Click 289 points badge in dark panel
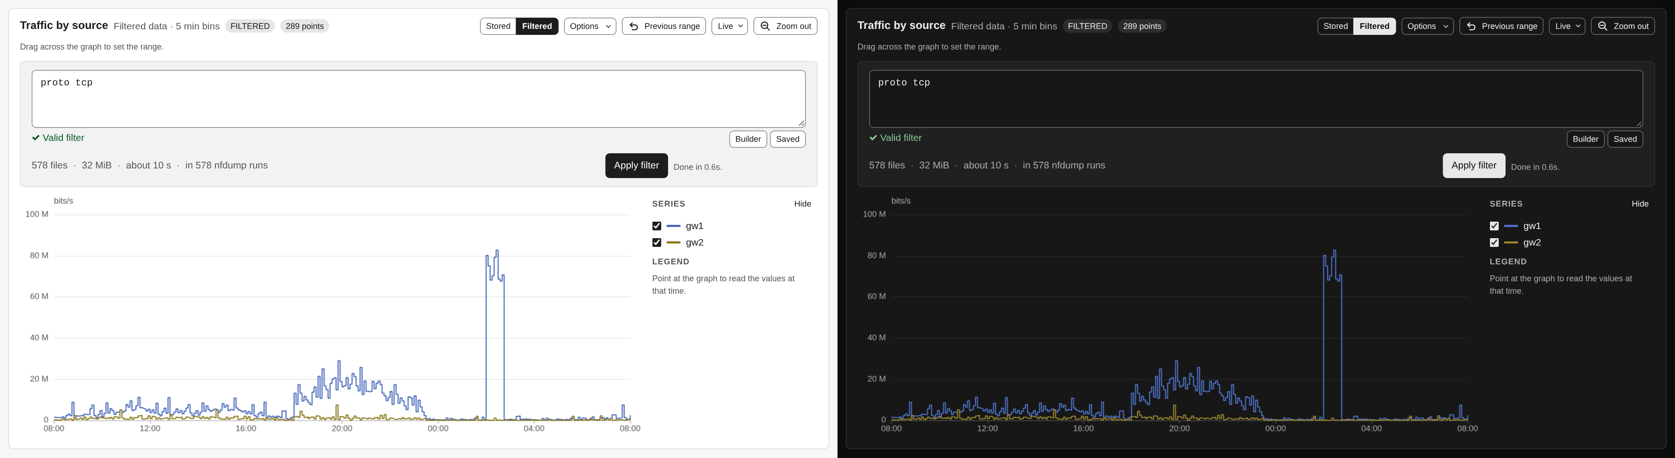 tap(1142, 26)
